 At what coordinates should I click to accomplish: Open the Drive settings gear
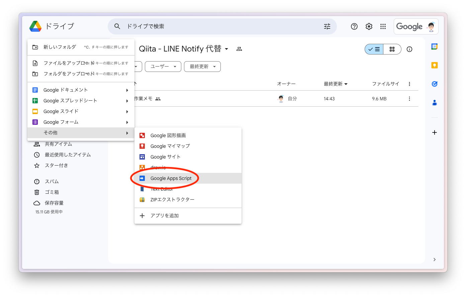[369, 26]
